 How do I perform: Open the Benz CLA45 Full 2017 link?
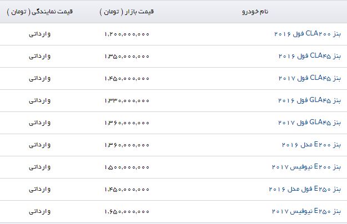310,78
